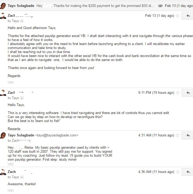Reply to Tayo's 4:31 AM message
Viewport: 193px width, 194px height.
pyautogui.click(x=188, y=135)
